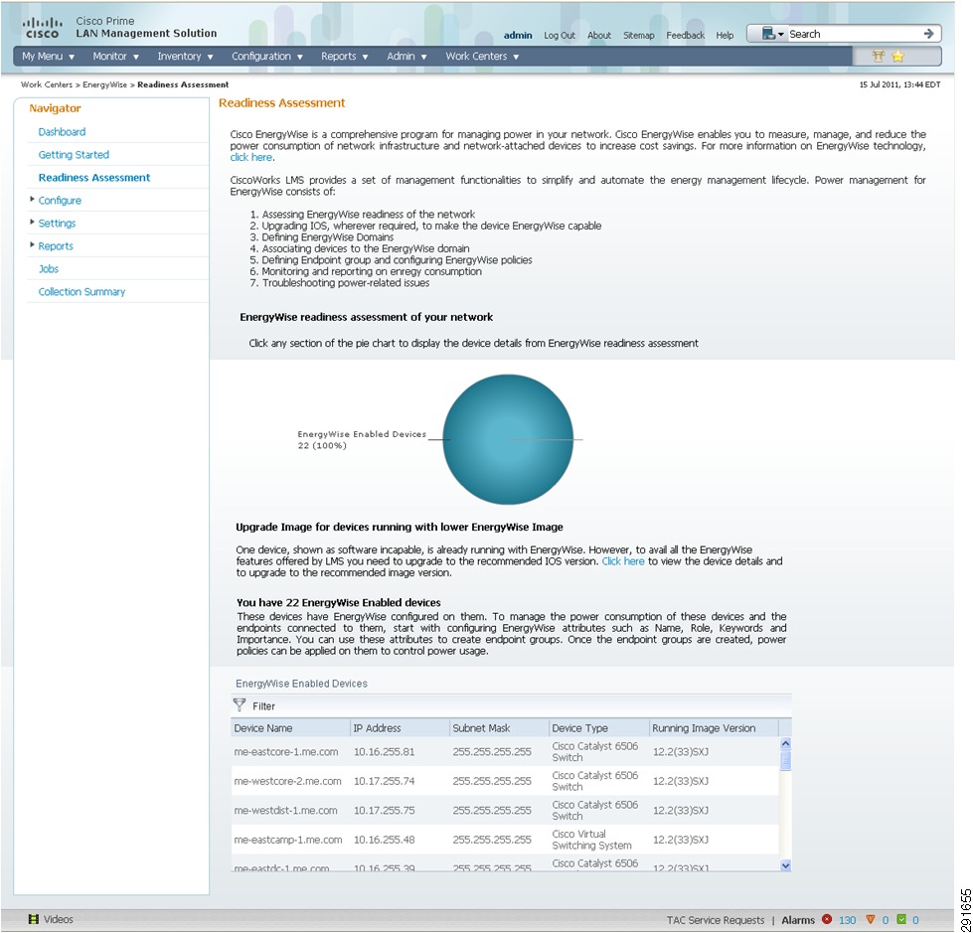The image size is (973, 933).
Task: Expand the Configure navigator item
Action: point(32,199)
